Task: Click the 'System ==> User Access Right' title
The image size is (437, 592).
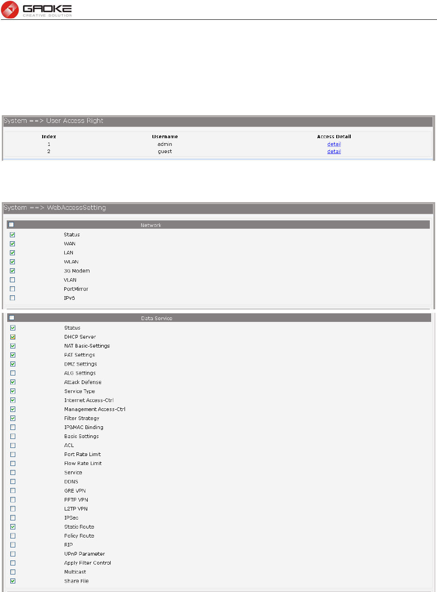Action: [54, 121]
